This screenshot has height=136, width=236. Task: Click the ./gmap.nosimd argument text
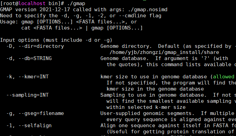pyautogui.click(x=148, y=9)
